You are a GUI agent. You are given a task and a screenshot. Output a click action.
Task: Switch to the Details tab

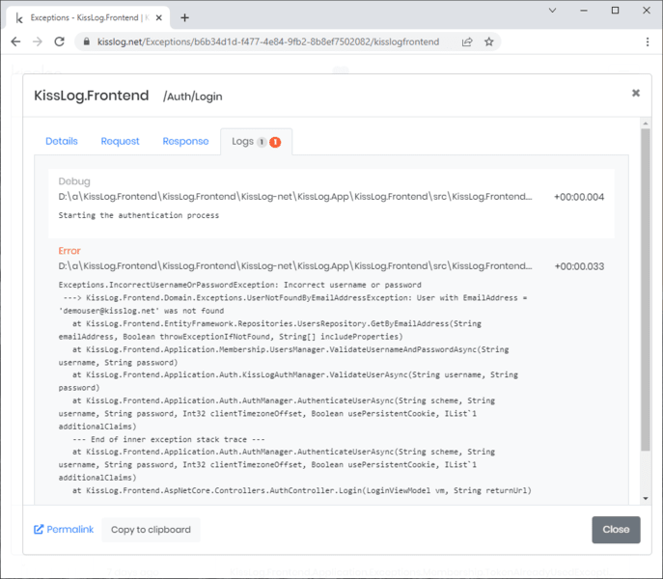point(62,141)
